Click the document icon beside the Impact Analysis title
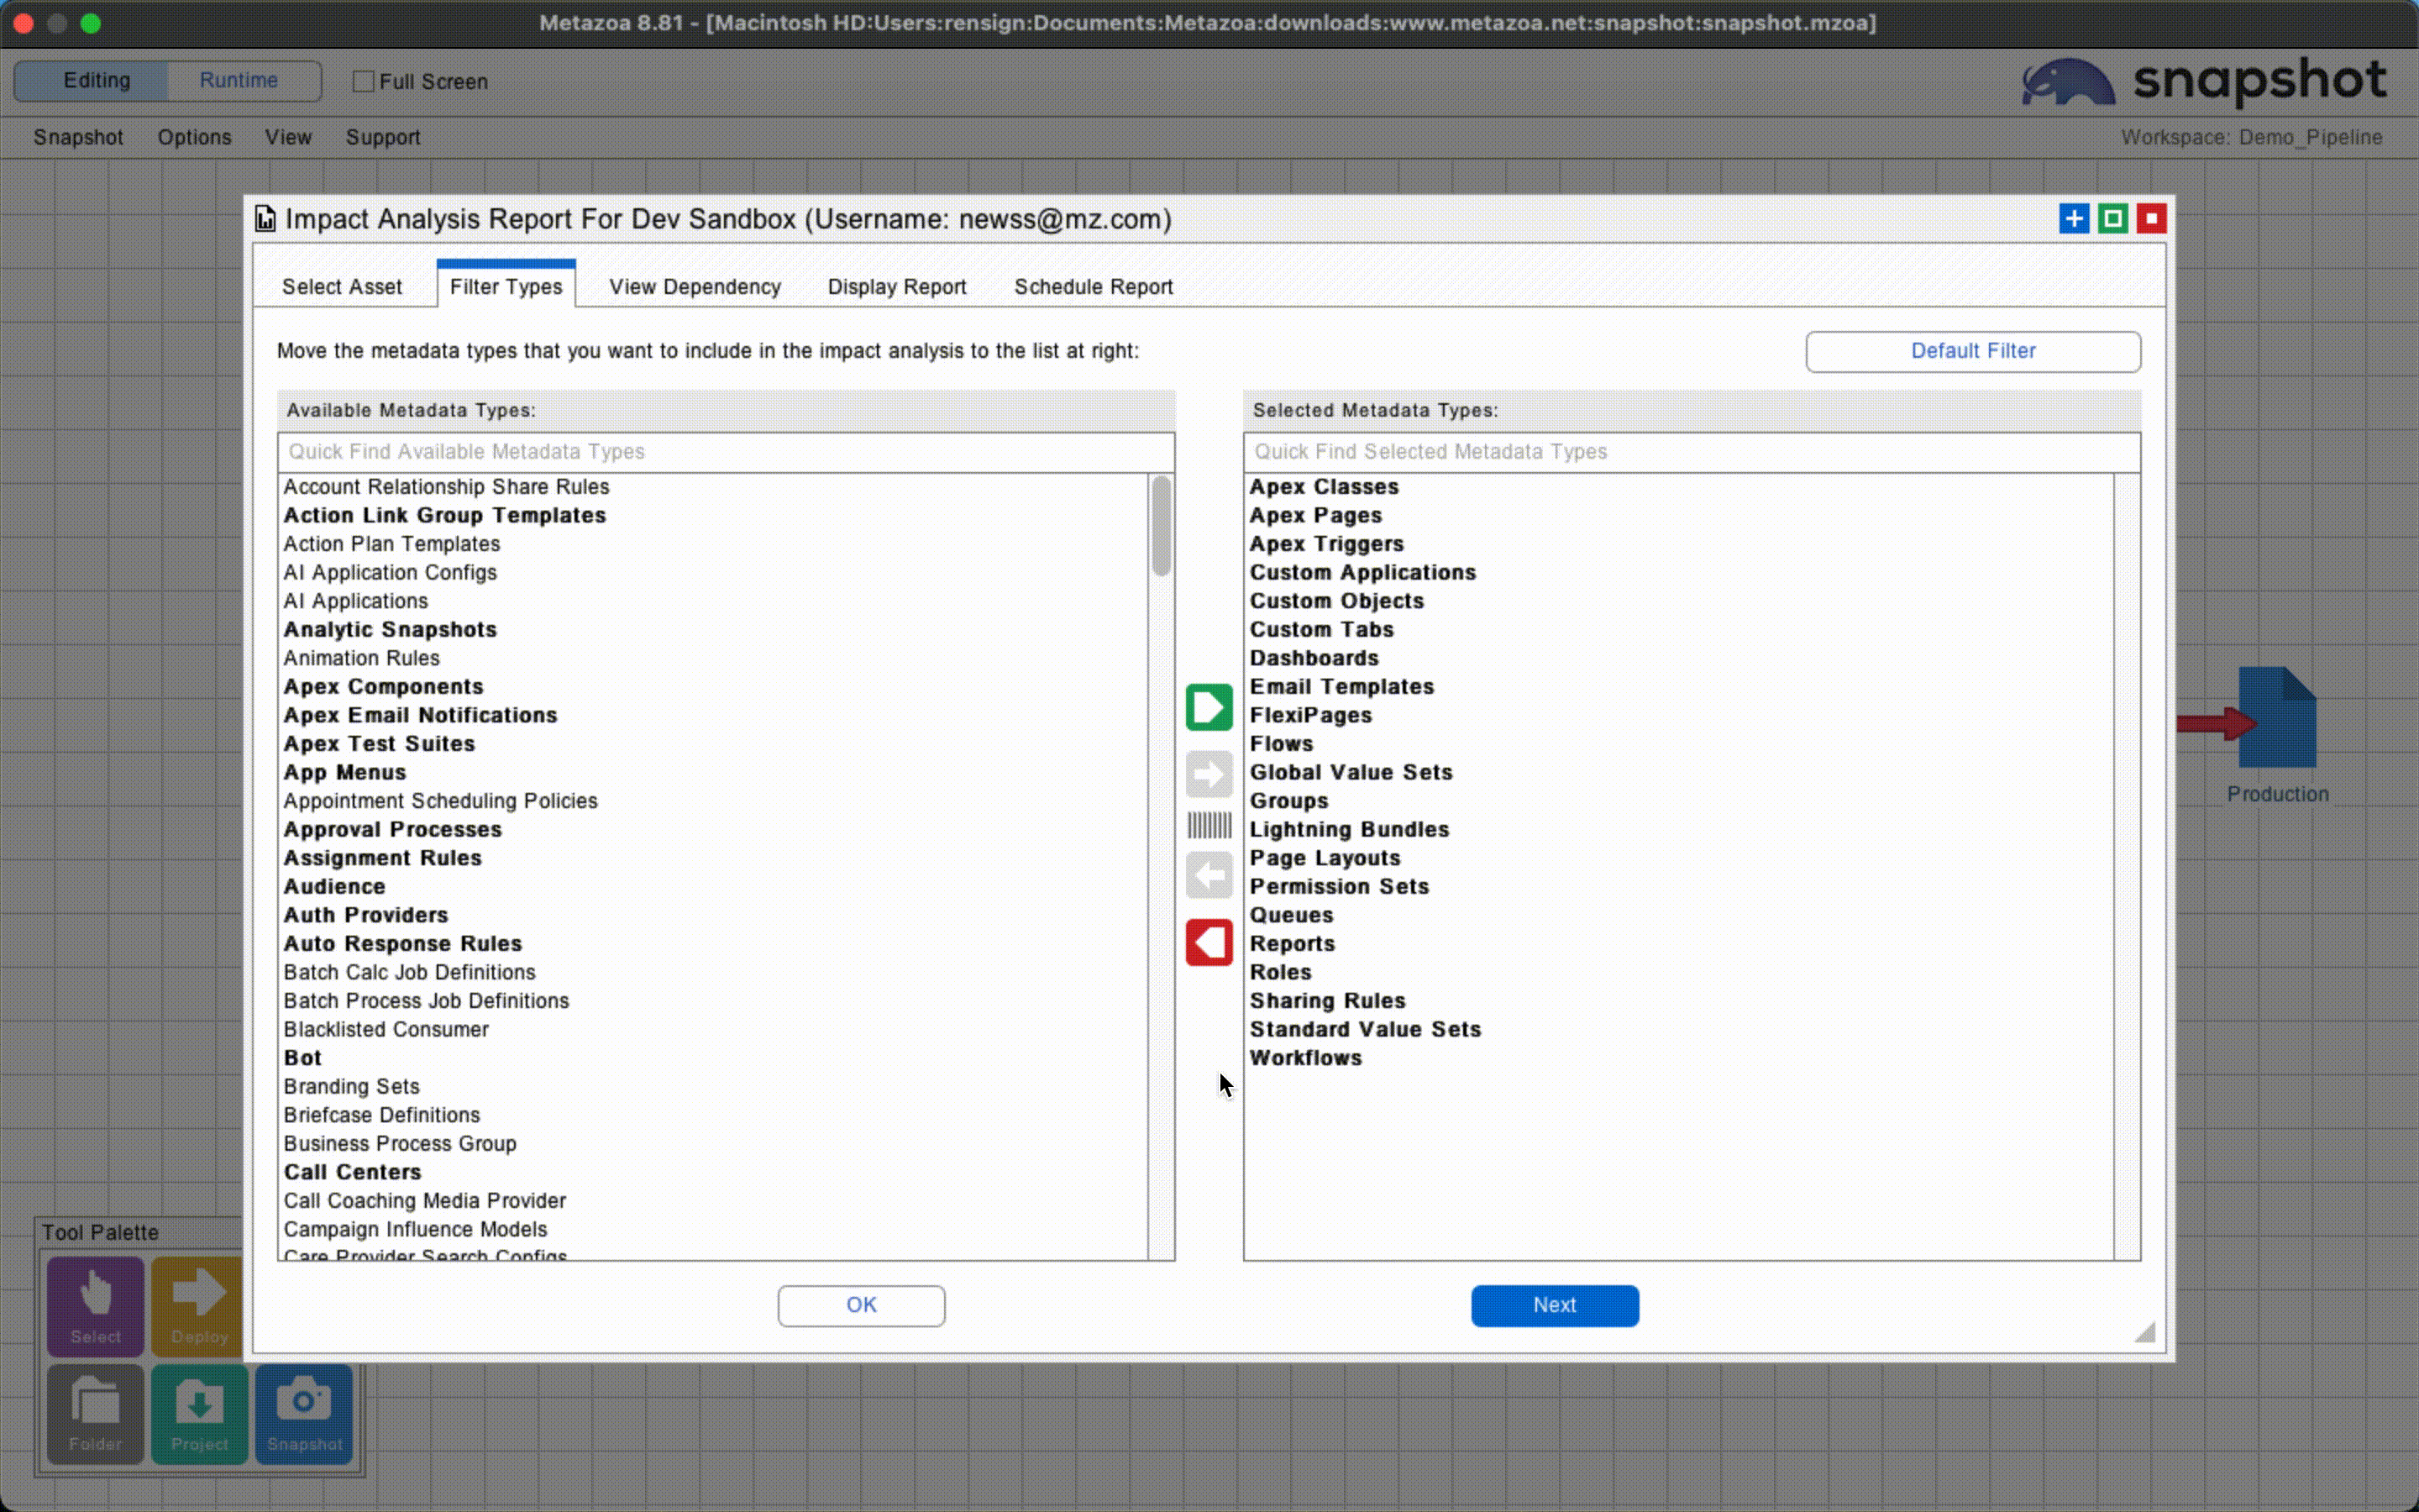The image size is (2419, 1512). coord(265,219)
